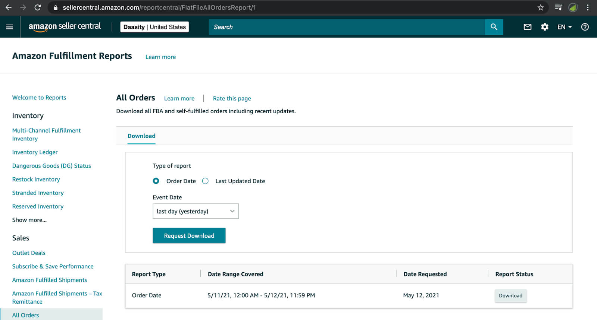
Task: Open the Restock Inventory report
Action: point(36,179)
